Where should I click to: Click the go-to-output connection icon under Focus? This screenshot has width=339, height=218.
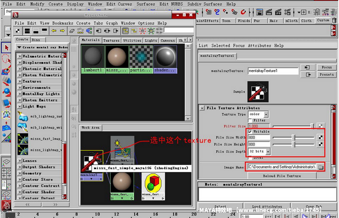click(x=307, y=74)
